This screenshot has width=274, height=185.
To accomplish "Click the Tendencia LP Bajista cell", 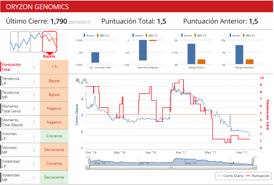I will pos(54,81).
